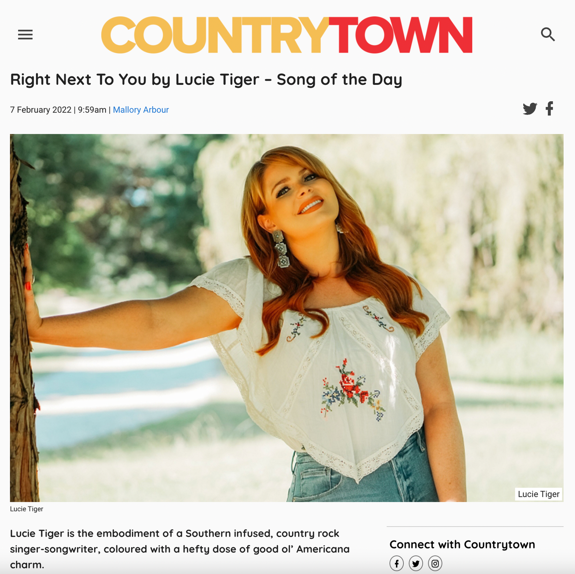Click the Lucie Tiger hero photo

coord(287,318)
